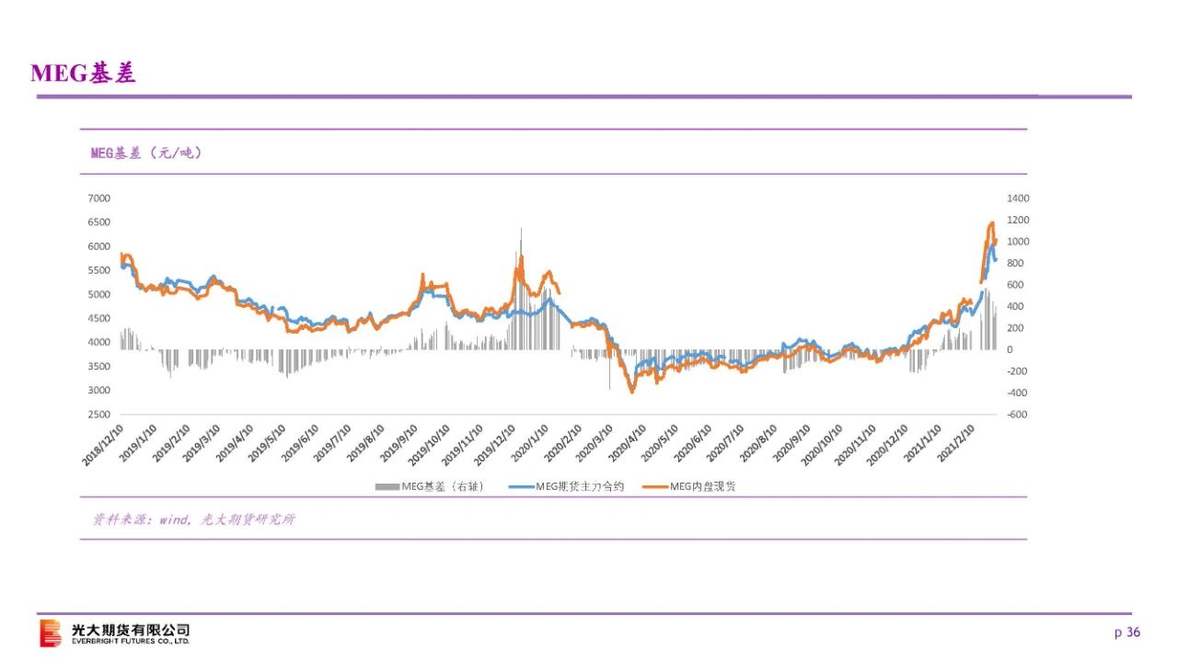Select left axis value 4500

pyautogui.click(x=99, y=319)
